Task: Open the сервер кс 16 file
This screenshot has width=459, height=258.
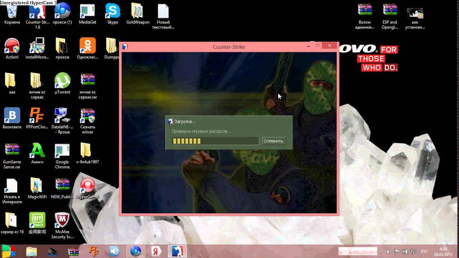Action: (12, 223)
